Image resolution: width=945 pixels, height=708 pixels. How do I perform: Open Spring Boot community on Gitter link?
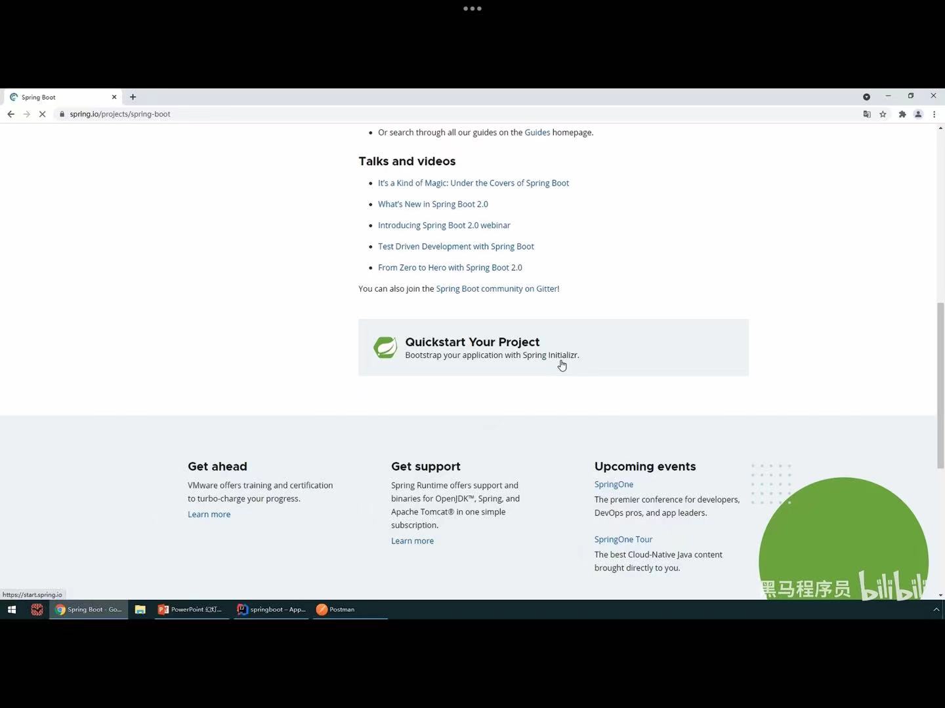pos(497,288)
